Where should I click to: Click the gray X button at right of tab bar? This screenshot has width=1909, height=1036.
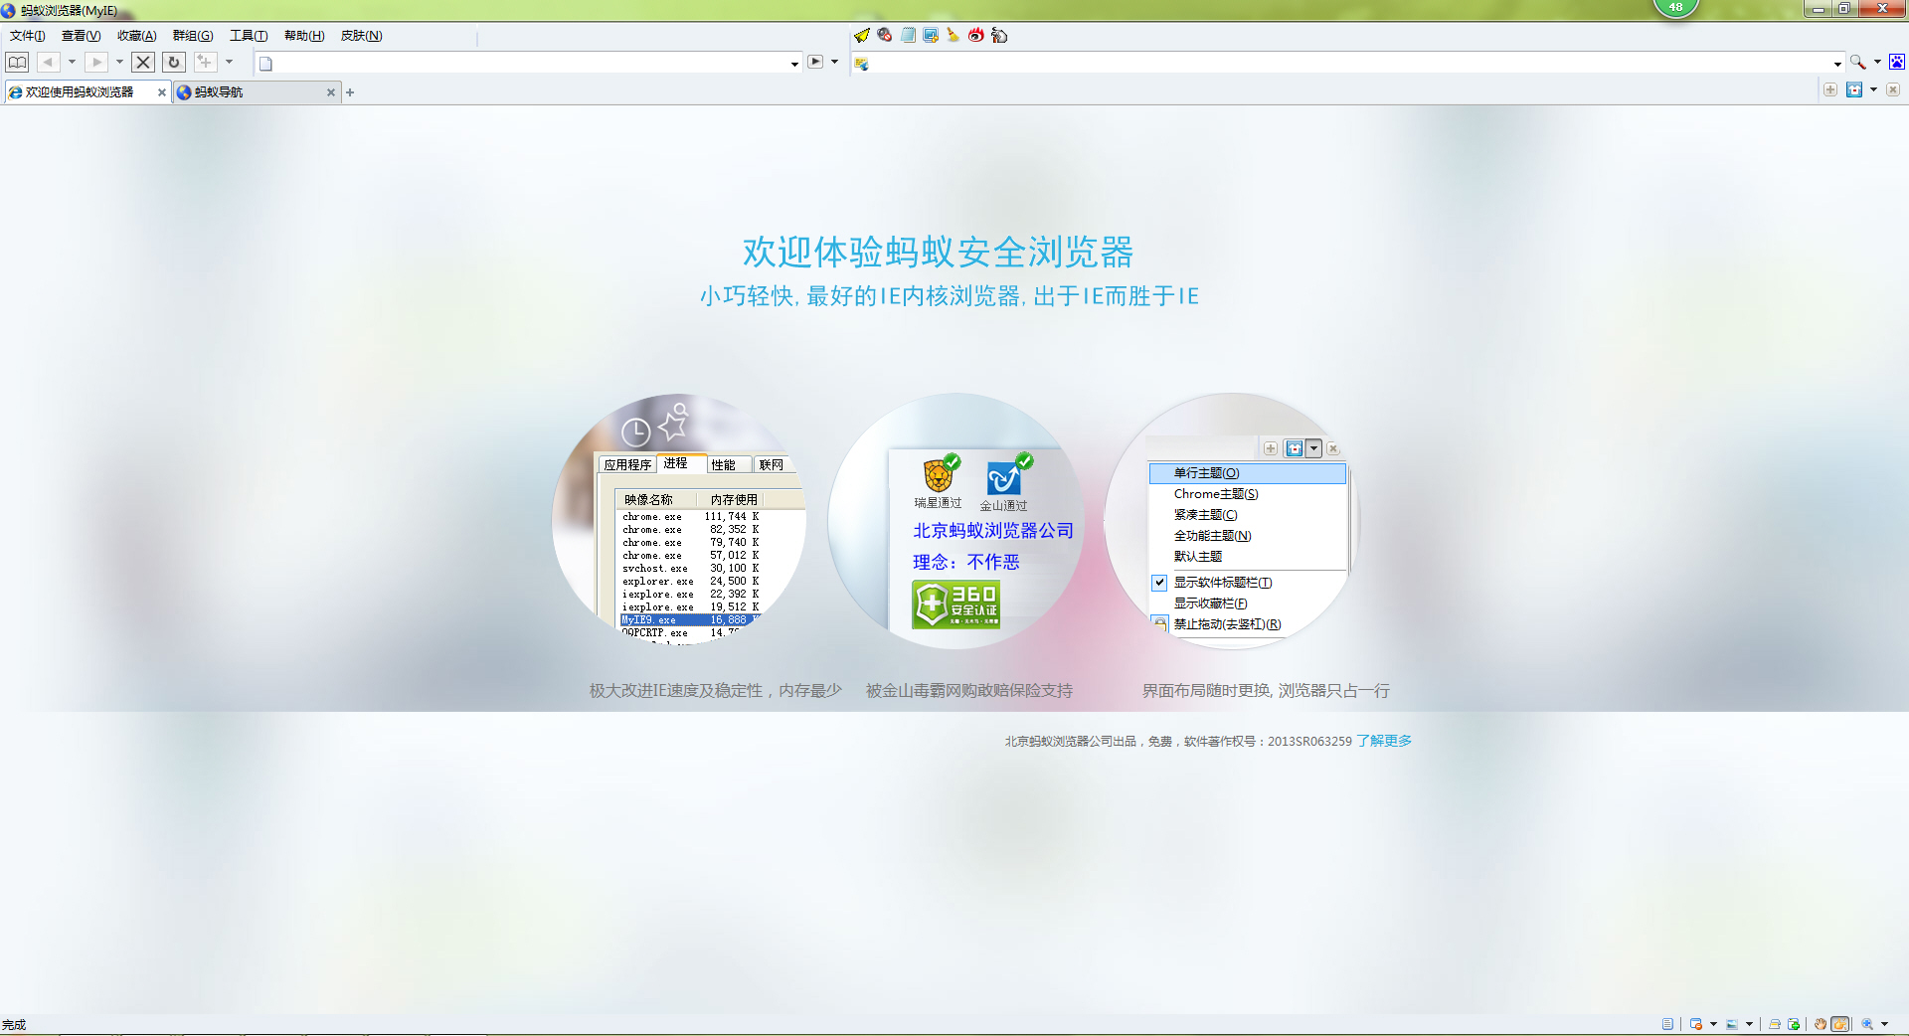pyautogui.click(x=1893, y=89)
